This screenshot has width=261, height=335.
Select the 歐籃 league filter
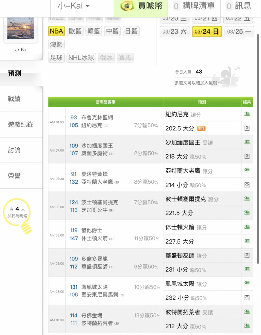(75, 31)
